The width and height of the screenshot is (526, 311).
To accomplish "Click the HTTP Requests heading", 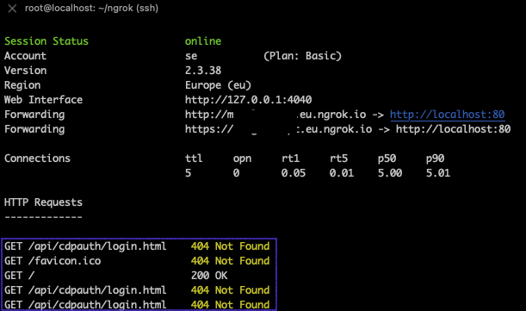I will (x=43, y=202).
